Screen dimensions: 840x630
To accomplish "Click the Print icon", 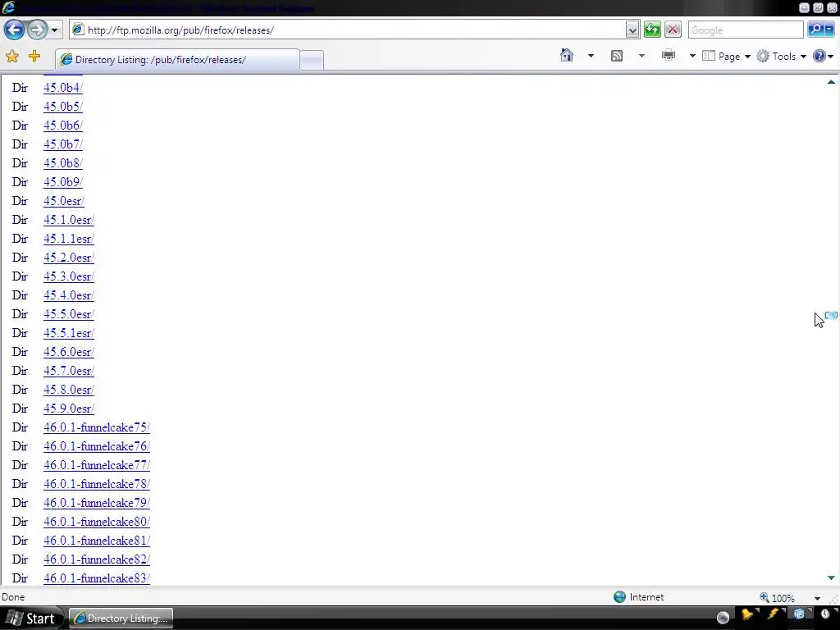I will (668, 55).
